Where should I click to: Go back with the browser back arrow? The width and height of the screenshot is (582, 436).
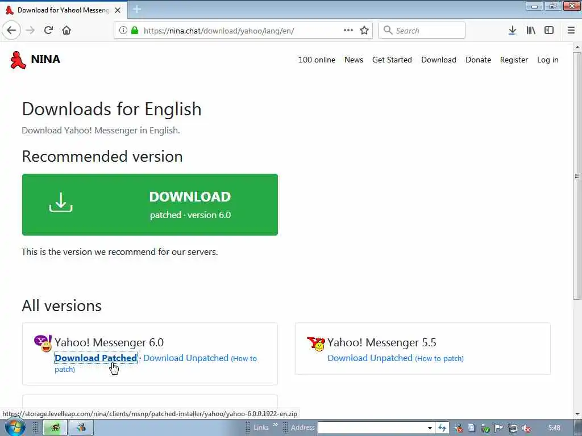[11, 30]
